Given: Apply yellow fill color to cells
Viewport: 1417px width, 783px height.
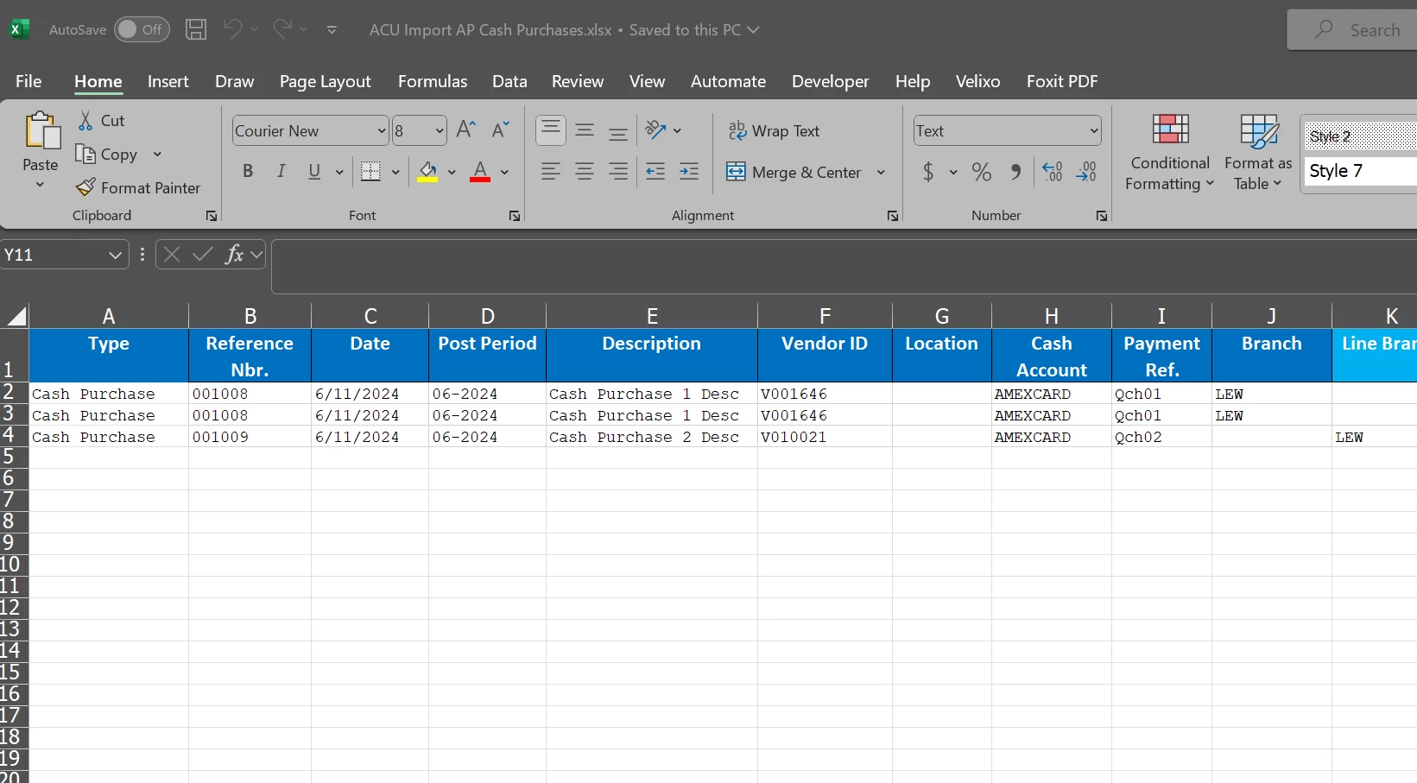Looking at the screenshot, I should pyautogui.click(x=427, y=172).
